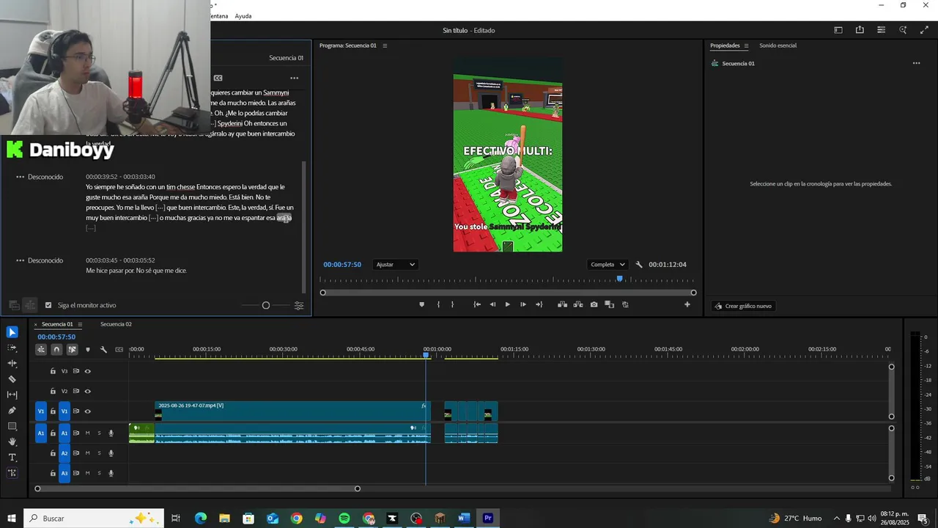938x528 pixels.
Task: Select the Slip tool
Action: click(12, 395)
